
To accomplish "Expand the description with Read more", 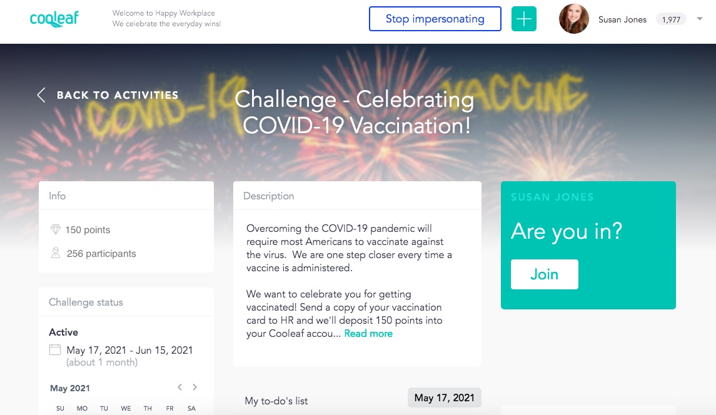I will [368, 333].
